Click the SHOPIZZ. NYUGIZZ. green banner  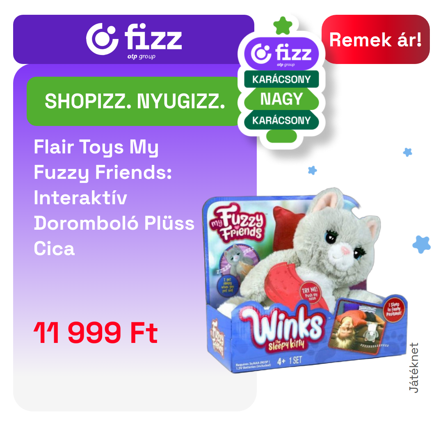click(135, 101)
